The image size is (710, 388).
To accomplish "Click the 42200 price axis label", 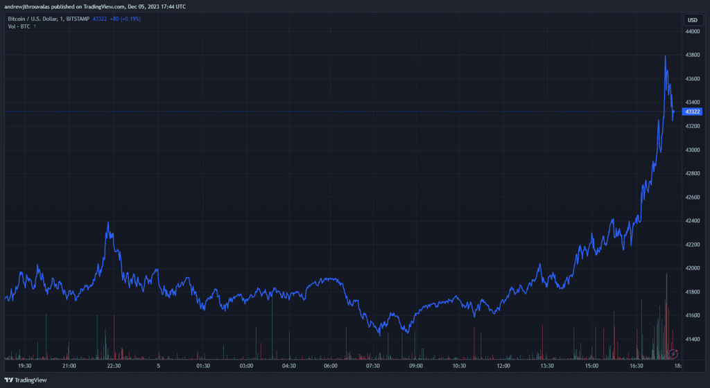I will coord(693,245).
